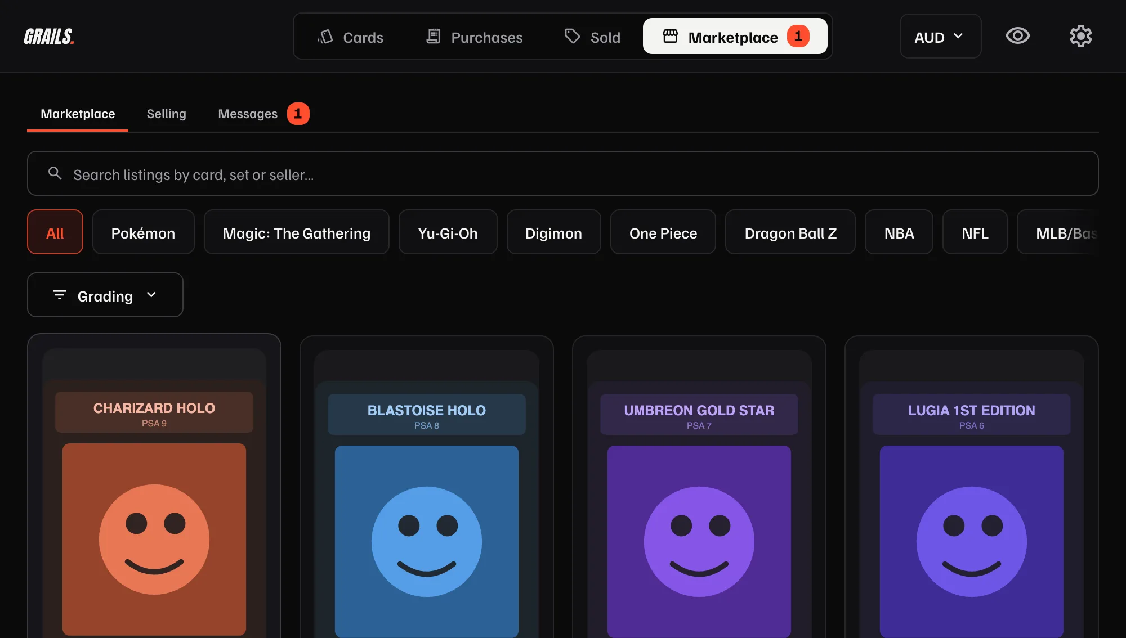Filter listings by MLB/Baseball
The image size is (1126, 638).
1058,232
